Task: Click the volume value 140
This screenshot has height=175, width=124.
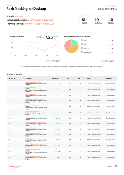Action: 70,152
